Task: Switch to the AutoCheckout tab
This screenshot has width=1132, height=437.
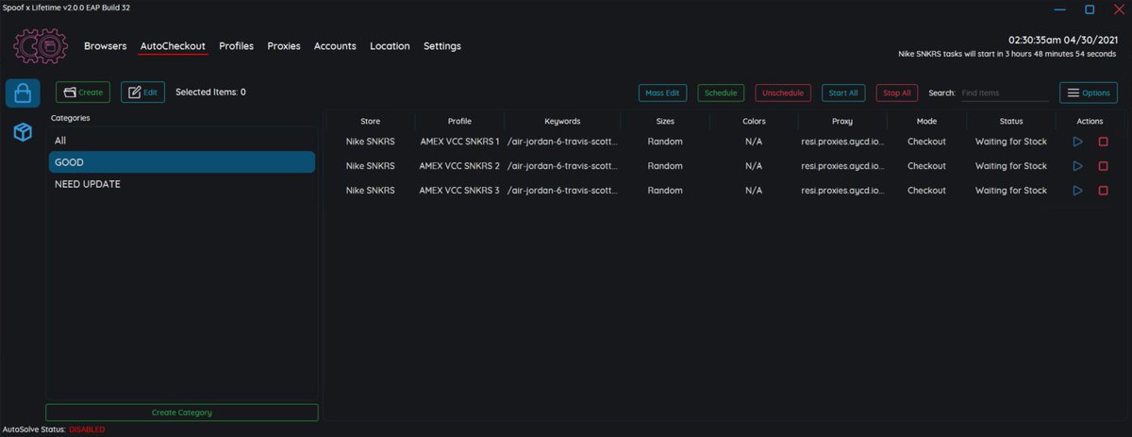Action: (173, 46)
